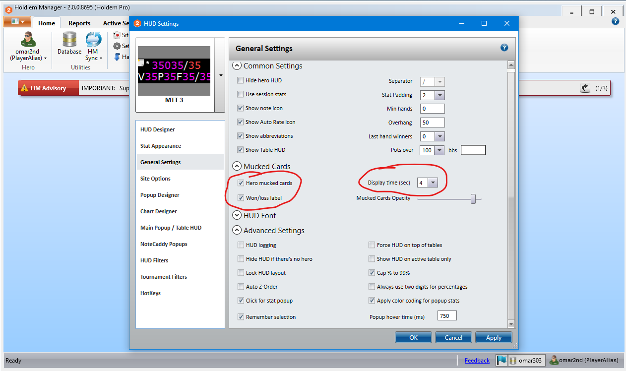
Task: Toggle Show Auto Rate icon checkbox
Action: click(241, 122)
